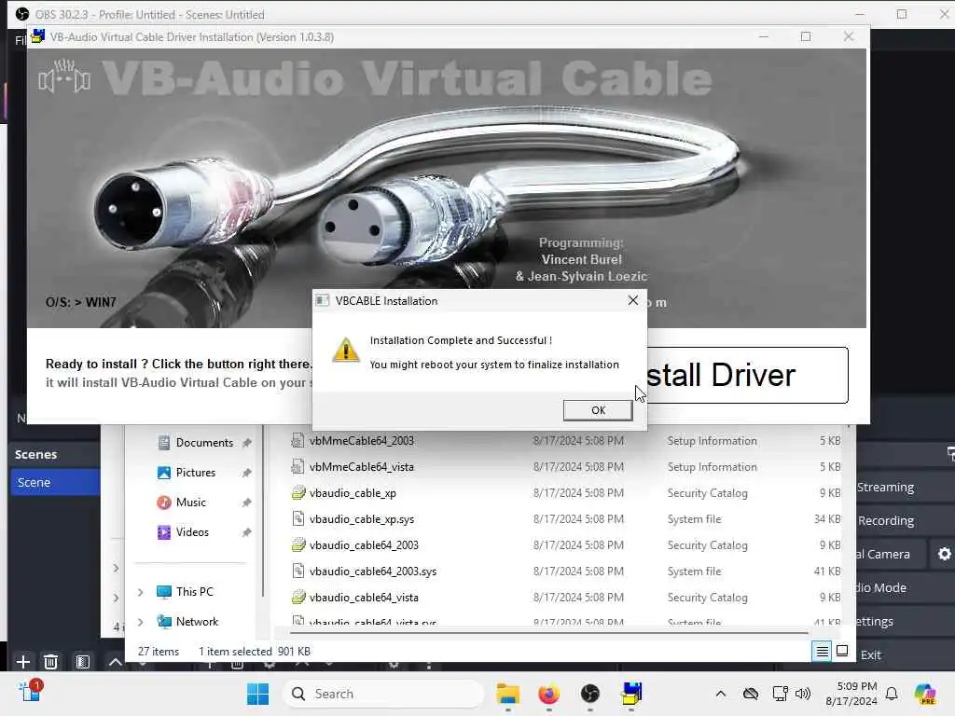Select the Scene item in OBS Scenes
The height and width of the screenshot is (716, 955).
click(55, 482)
